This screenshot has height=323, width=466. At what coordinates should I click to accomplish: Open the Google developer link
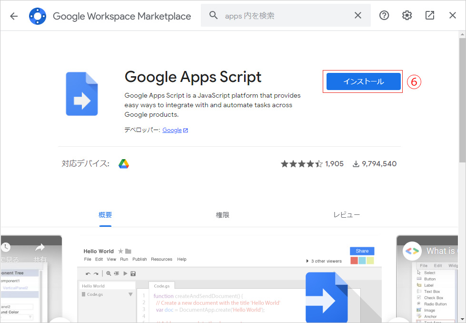coord(175,130)
